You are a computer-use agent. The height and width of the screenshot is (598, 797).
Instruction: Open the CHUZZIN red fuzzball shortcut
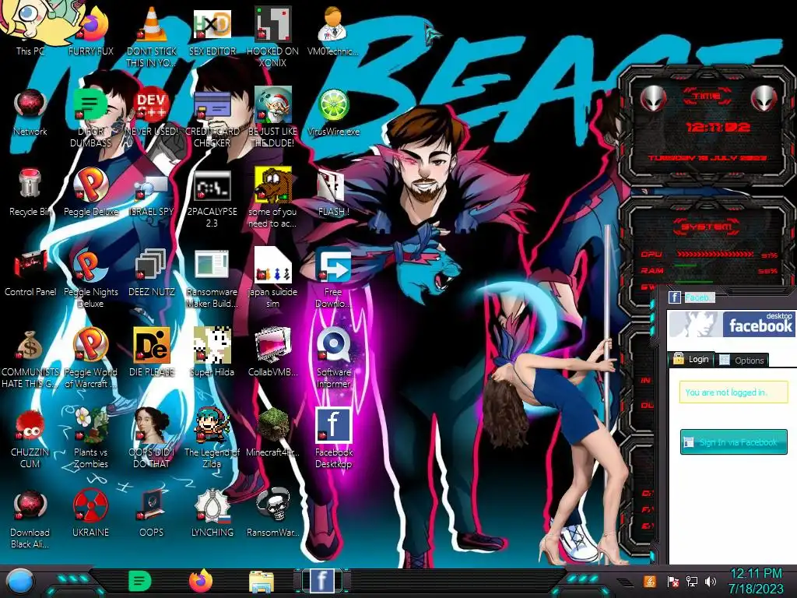coord(30,438)
